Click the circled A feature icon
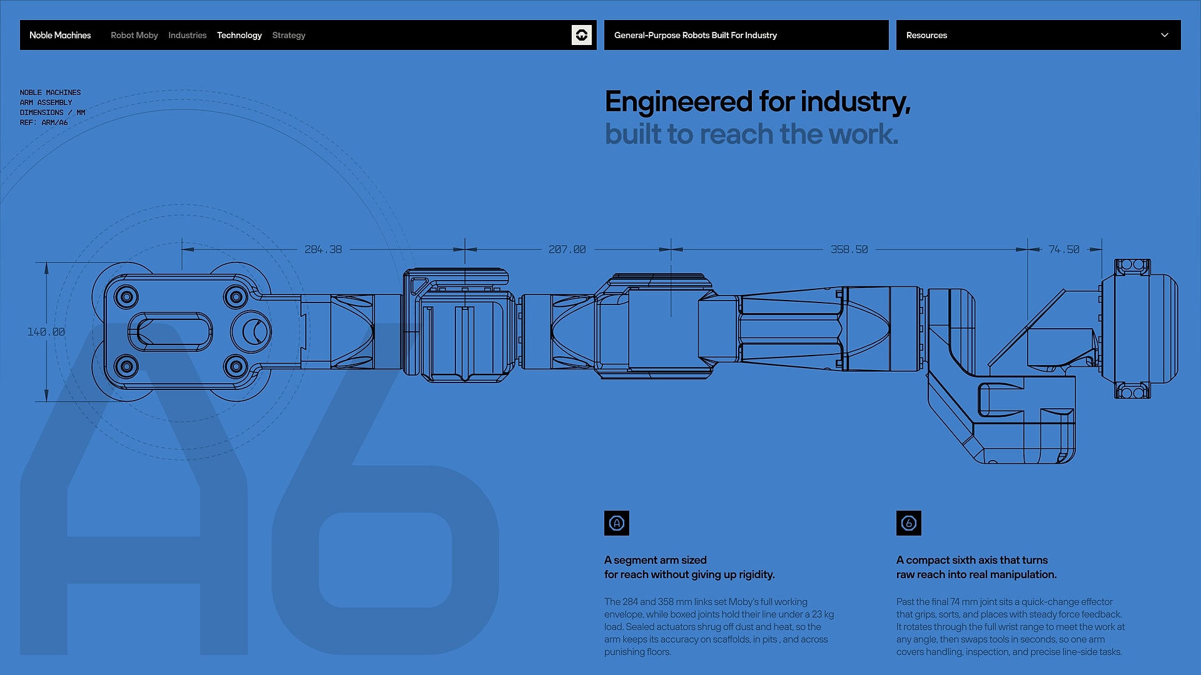Image resolution: width=1201 pixels, height=675 pixels. point(617,523)
